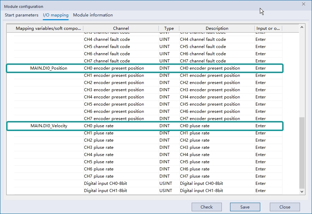Select channel cell CH6 pluse rate
The width and height of the screenshot is (312, 214).
[x=121, y=169]
